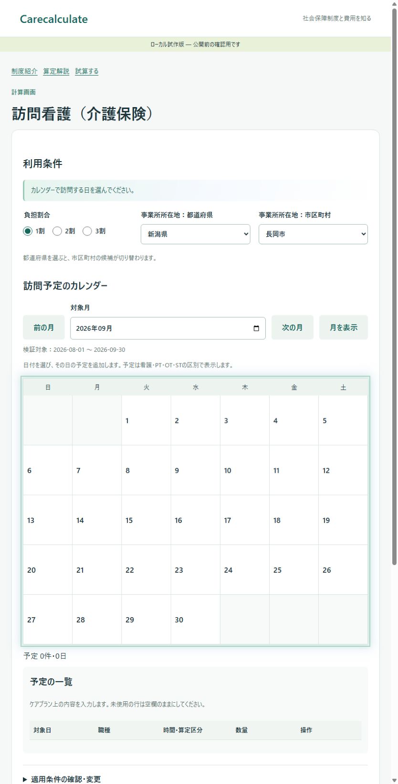The height and width of the screenshot is (784, 398).
Task: Select calendar day 8
Action: pyautogui.click(x=146, y=470)
